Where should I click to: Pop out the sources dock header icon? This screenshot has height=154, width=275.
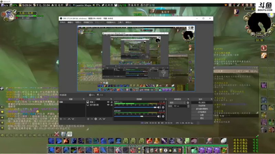coord(111,99)
